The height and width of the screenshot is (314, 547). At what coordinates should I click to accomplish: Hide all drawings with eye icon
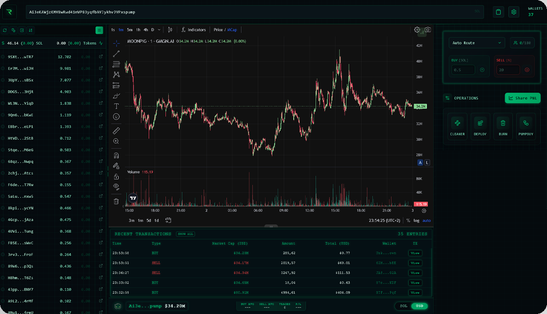(116, 187)
